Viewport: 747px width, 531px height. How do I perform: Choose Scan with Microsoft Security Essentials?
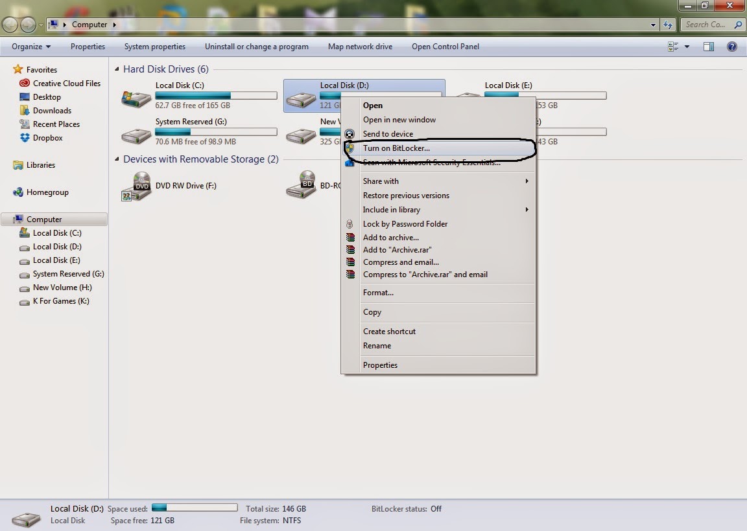point(439,163)
